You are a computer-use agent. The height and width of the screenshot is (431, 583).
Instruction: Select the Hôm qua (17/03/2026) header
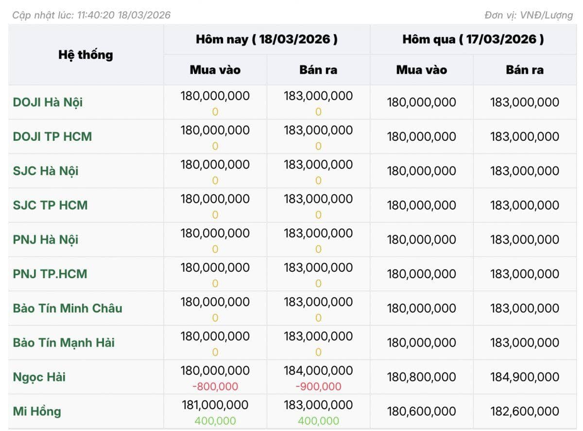coord(473,39)
